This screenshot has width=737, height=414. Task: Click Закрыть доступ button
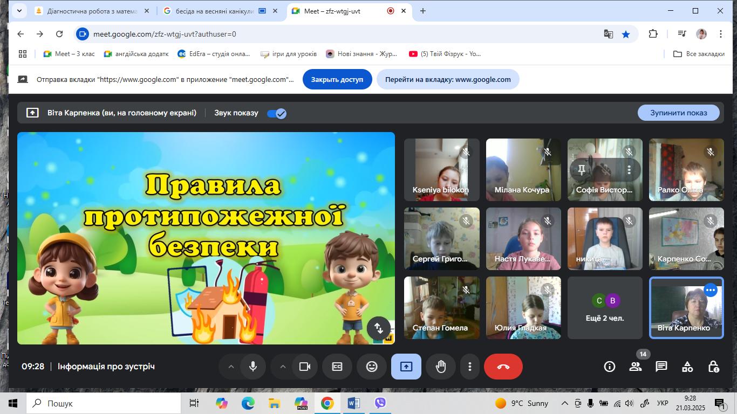point(337,79)
